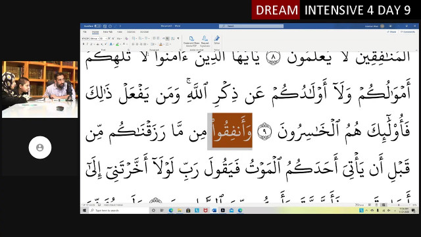This screenshot has width=421, height=237.
Task: Switch to the View ribbon tab
Action: tap(120, 32)
